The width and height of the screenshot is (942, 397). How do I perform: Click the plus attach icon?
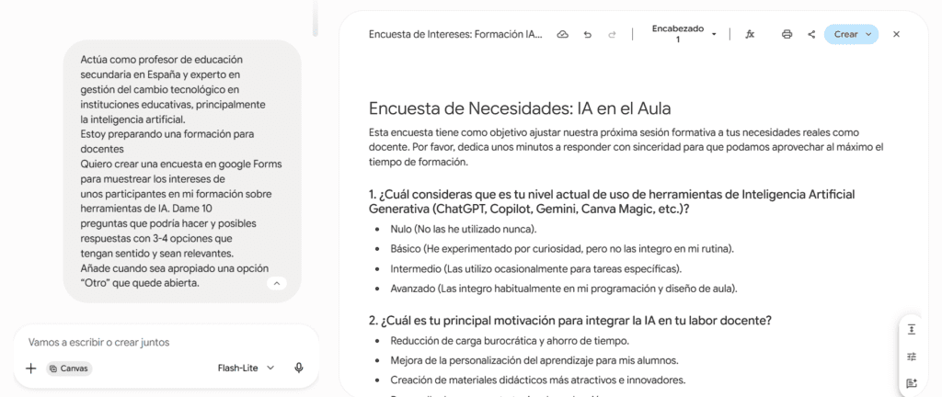click(x=31, y=369)
